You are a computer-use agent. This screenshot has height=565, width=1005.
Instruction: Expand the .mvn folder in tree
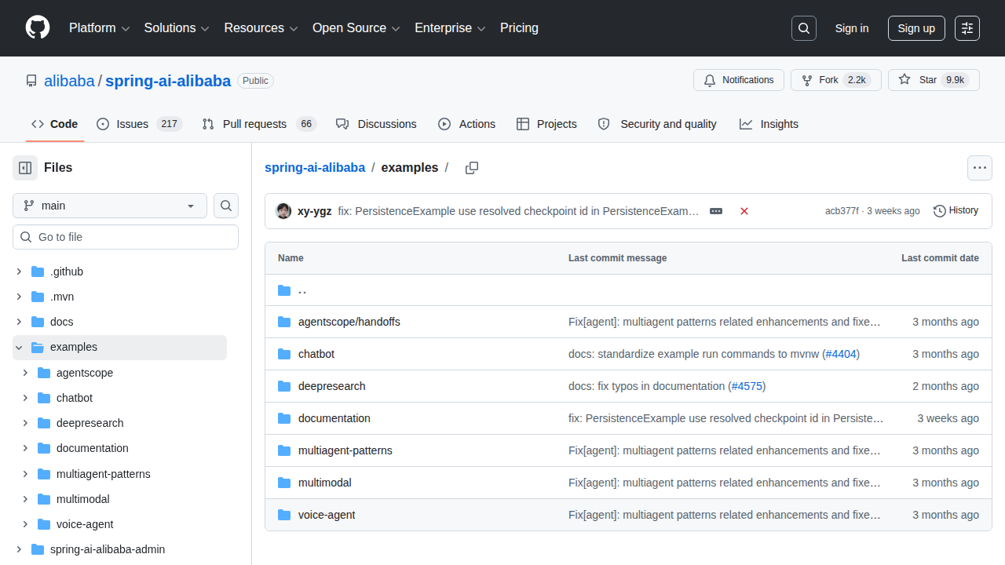[x=19, y=297]
